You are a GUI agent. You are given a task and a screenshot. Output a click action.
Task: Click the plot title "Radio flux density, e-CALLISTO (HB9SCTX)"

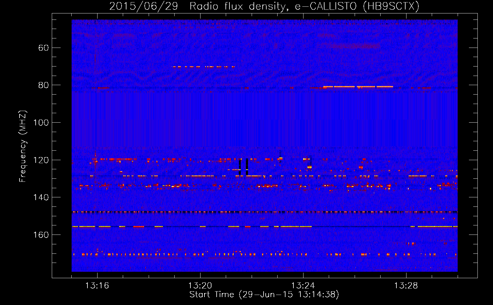click(304, 6)
